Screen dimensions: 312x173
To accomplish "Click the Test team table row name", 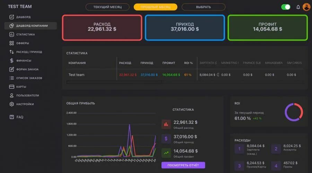I will (x=76, y=75).
